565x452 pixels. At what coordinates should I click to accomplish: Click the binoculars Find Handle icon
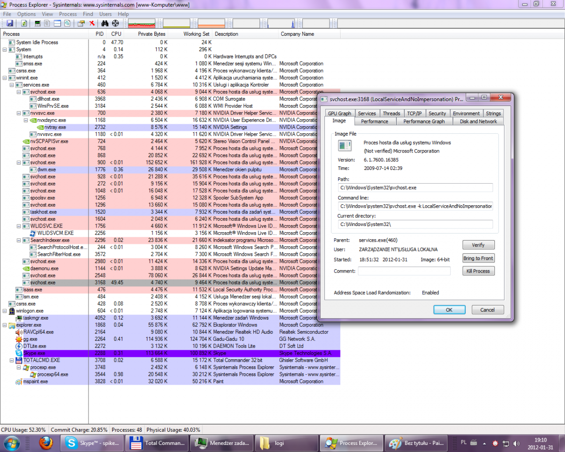105,23
